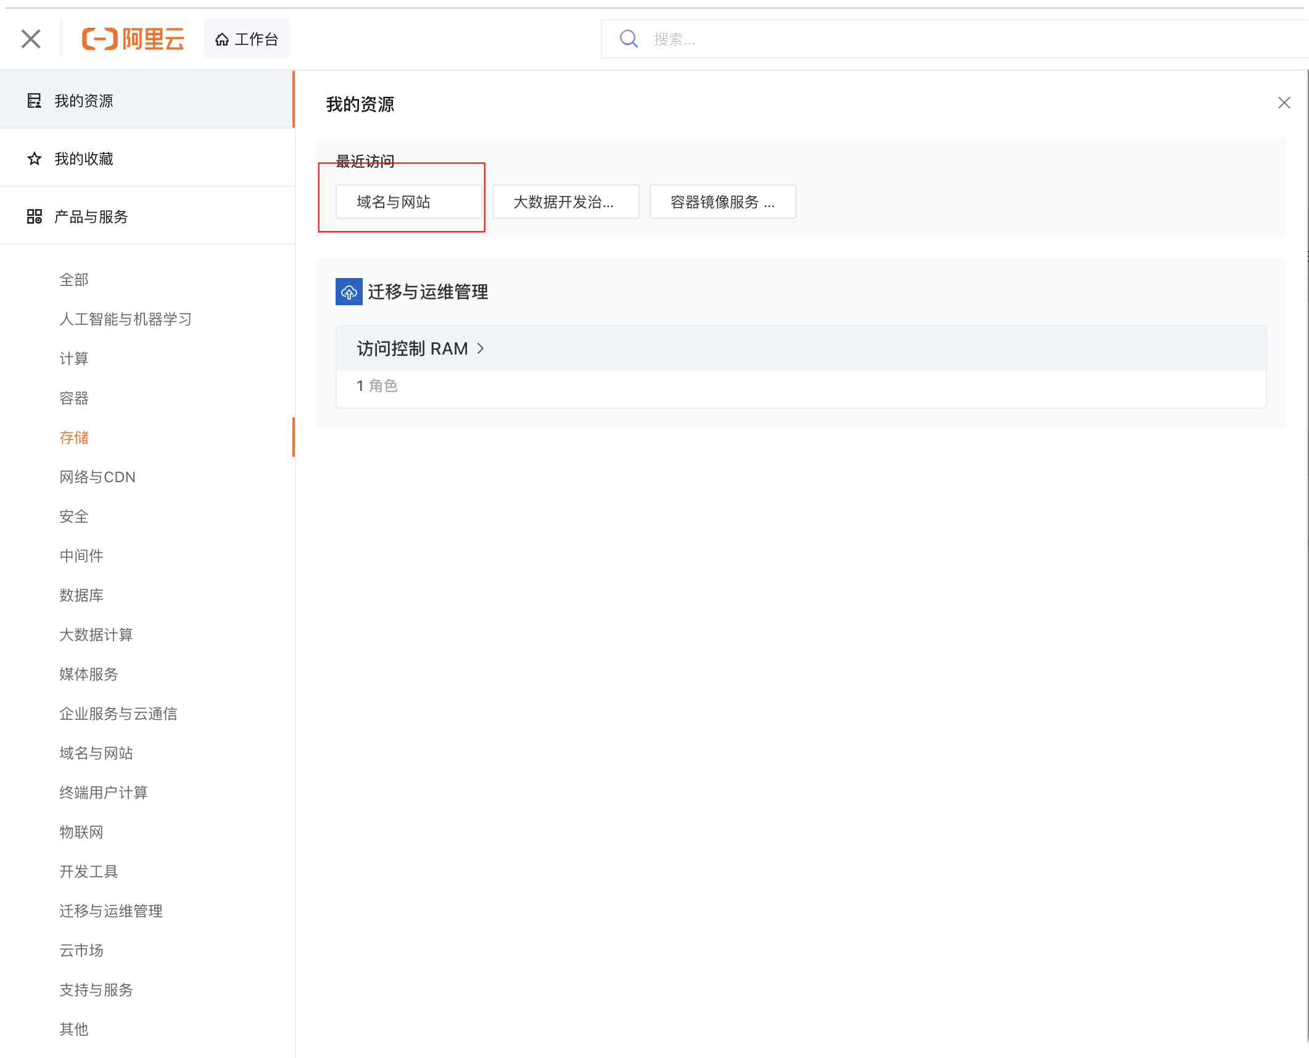Select 大数据计算 category

pos(96,634)
